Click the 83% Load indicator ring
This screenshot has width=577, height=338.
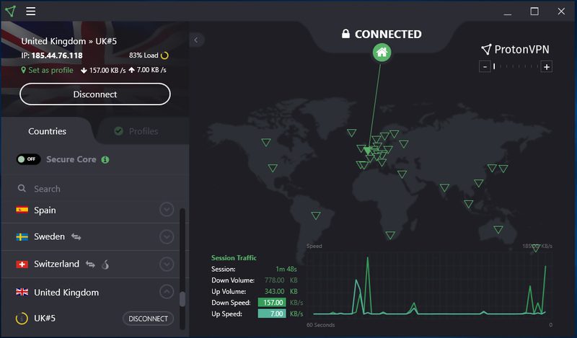[164, 55]
